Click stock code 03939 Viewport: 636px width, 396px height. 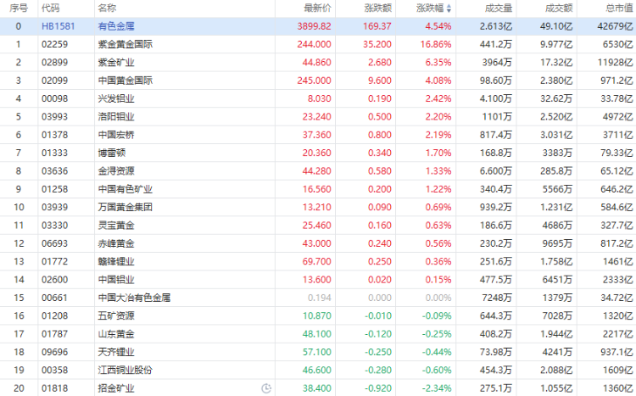coord(55,208)
